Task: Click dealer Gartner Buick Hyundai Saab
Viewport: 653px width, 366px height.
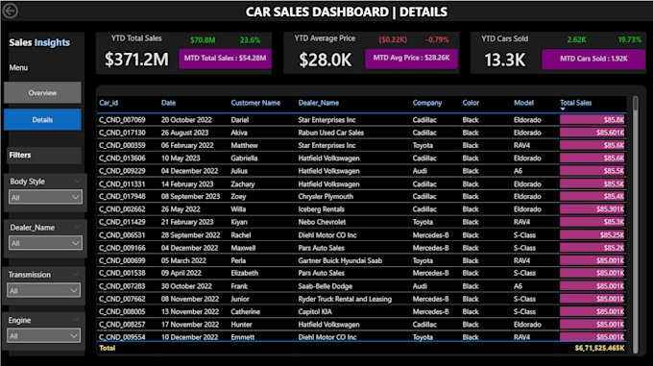Action: 340,260
